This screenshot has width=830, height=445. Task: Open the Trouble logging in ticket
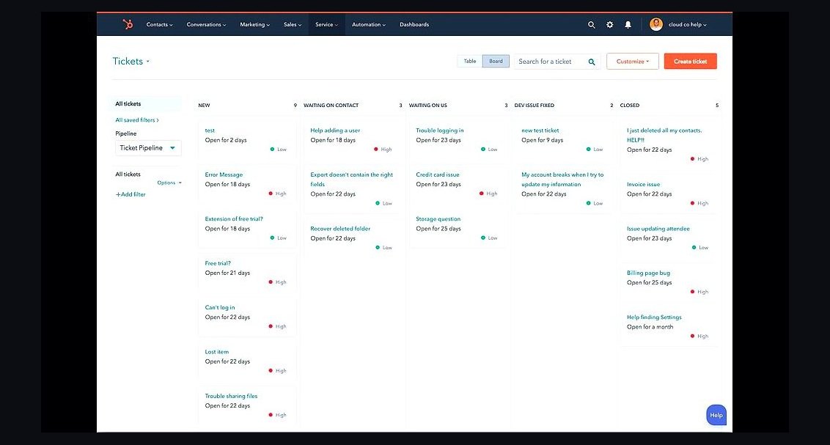(x=440, y=130)
